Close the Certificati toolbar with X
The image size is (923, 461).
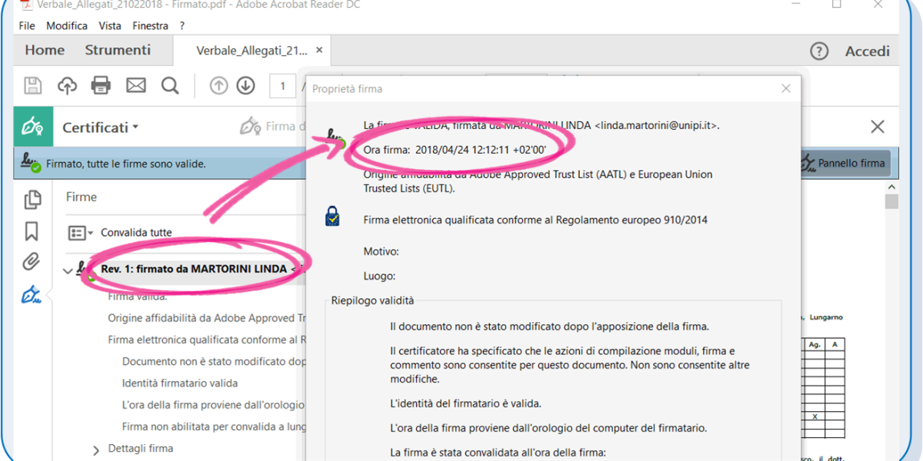(878, 127)
